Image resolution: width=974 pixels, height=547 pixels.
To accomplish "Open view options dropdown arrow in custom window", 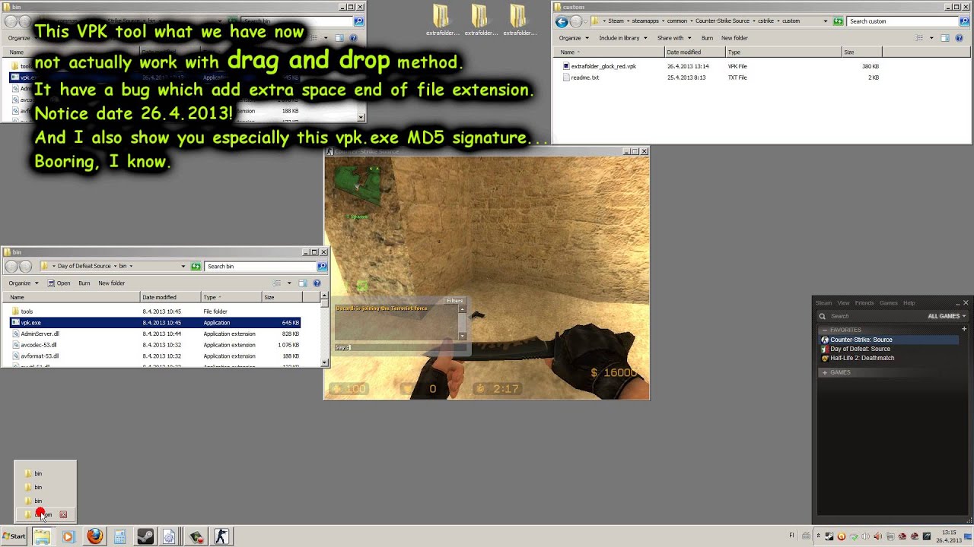I will (x=931, y=38).
